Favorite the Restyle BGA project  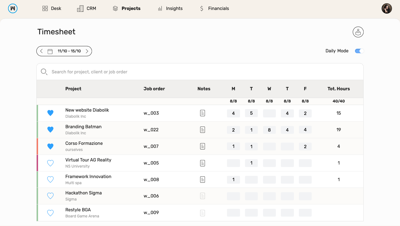click(50, 213)
